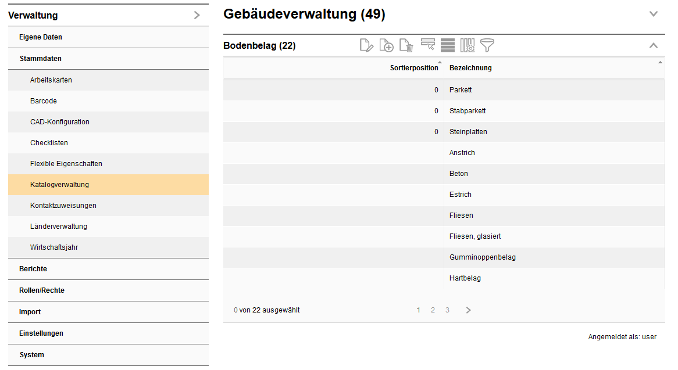Jump to page 3 of the table
This screenshot has height=370, width=678.
[x=447, y=310]
